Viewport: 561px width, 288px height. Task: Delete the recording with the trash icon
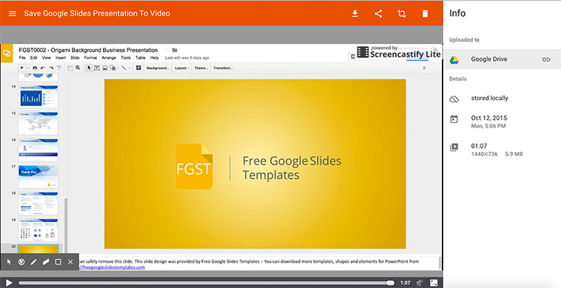tap(425, 13)
